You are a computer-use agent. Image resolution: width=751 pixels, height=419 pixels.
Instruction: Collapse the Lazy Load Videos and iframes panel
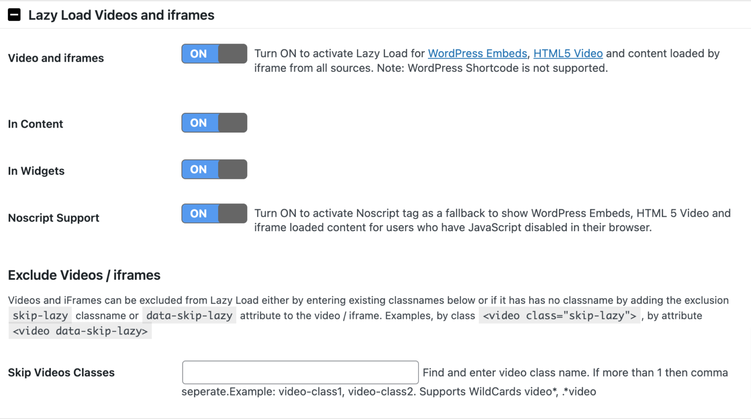pos(14,15)
